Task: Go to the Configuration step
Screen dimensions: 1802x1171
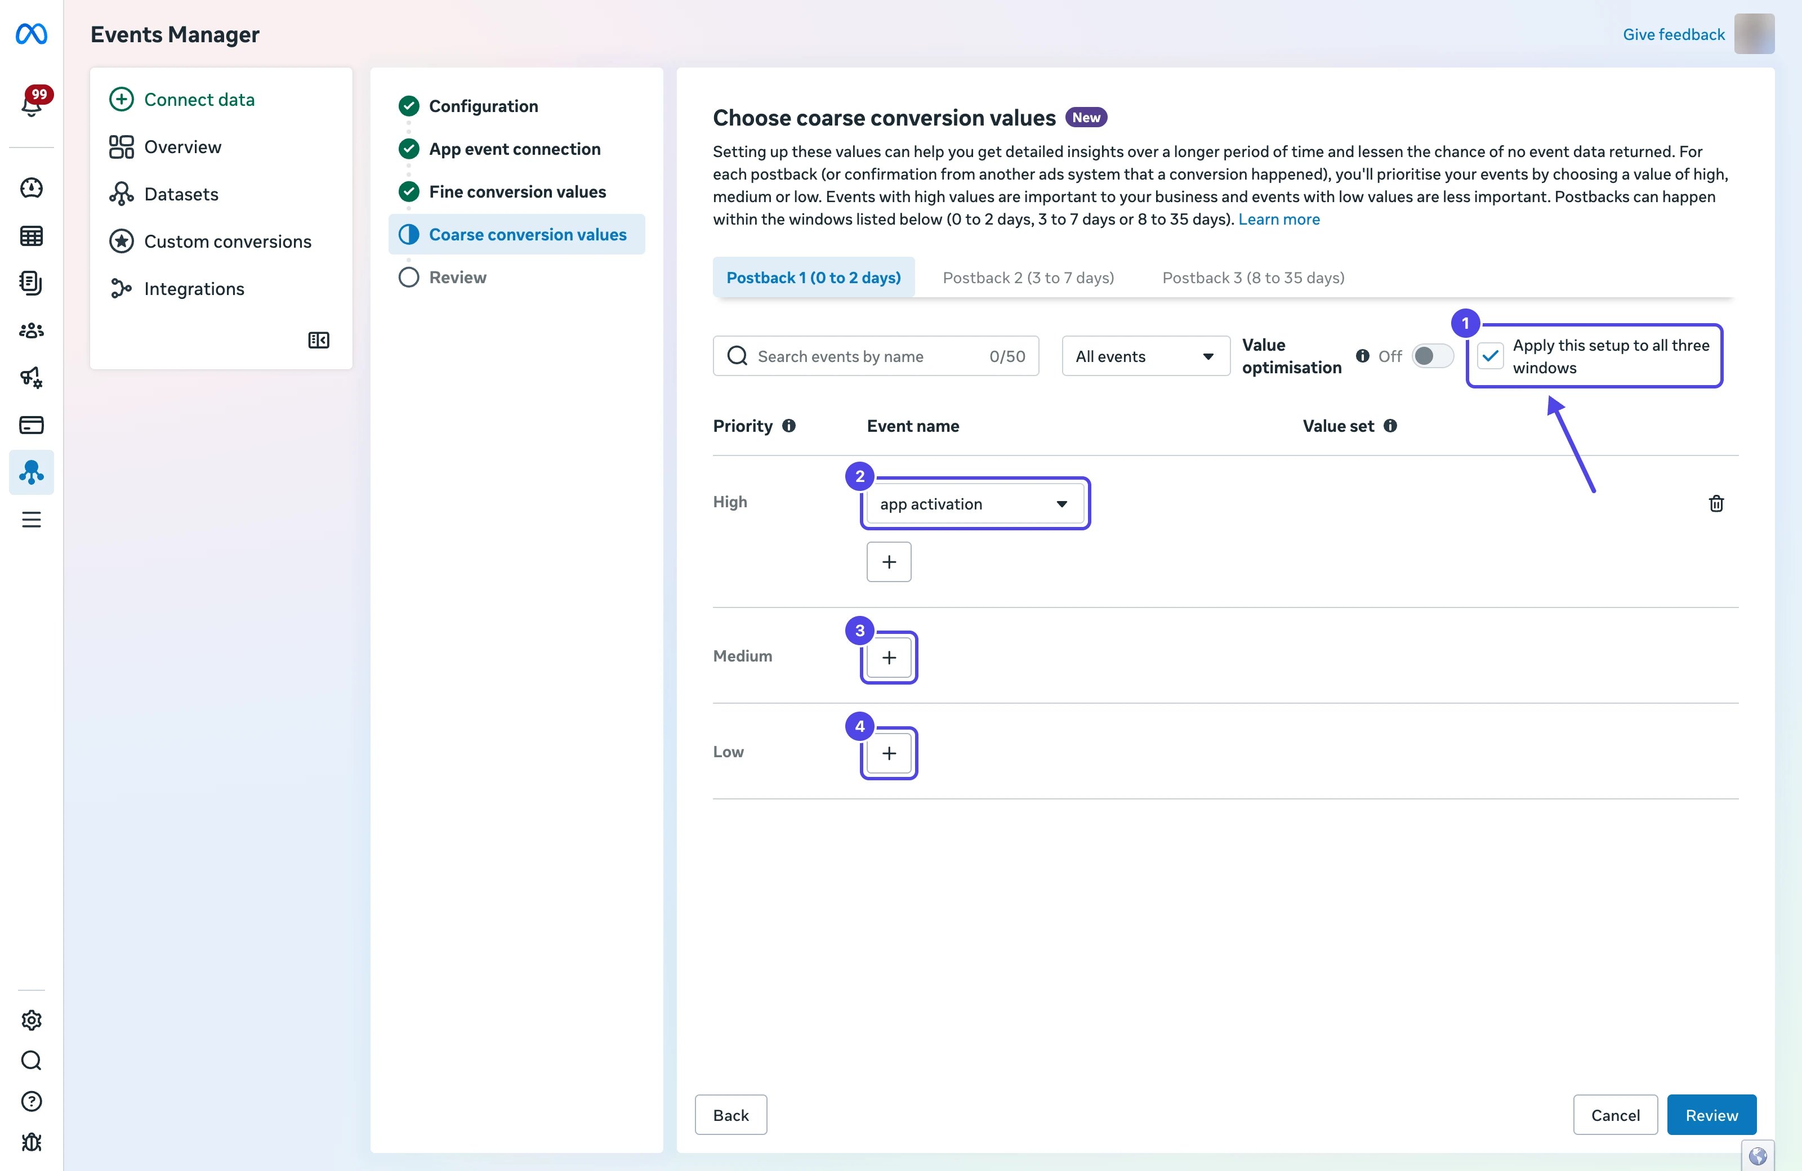Action: (x=483, y=106)
